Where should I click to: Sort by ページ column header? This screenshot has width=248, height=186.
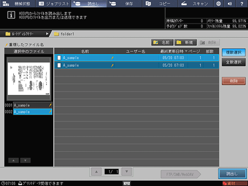point(194,51)
